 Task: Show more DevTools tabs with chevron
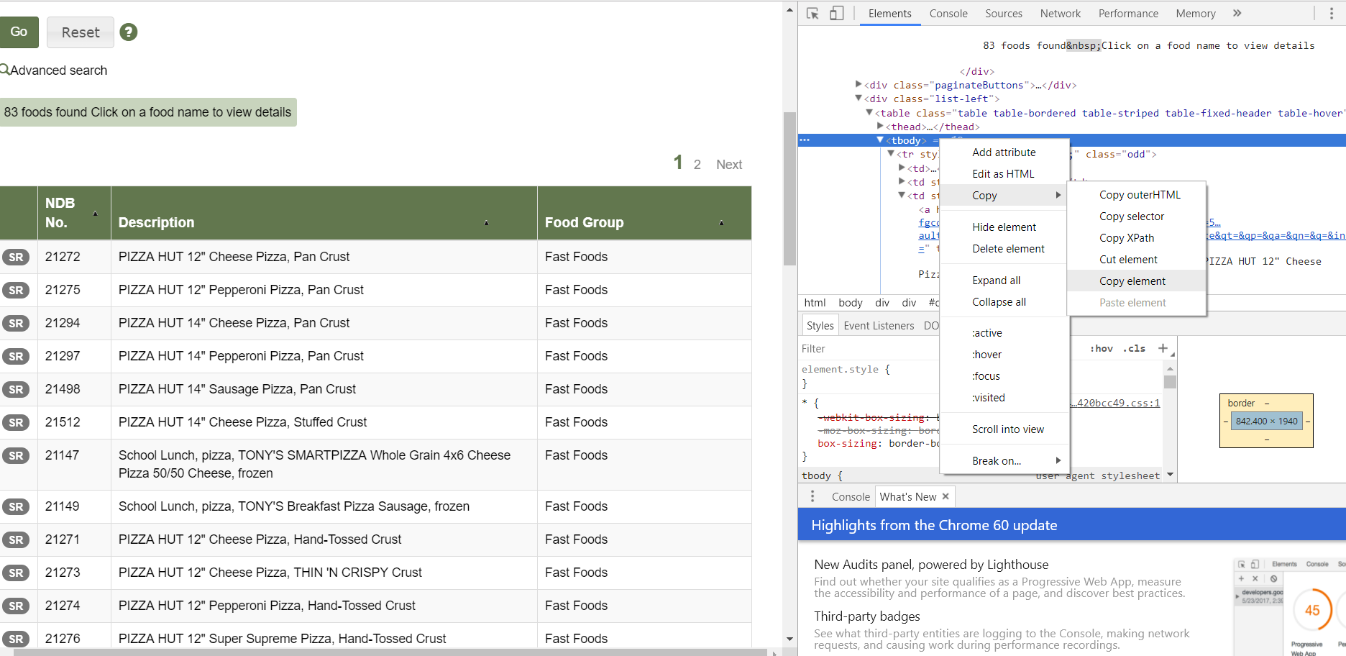click(1237, 14)
